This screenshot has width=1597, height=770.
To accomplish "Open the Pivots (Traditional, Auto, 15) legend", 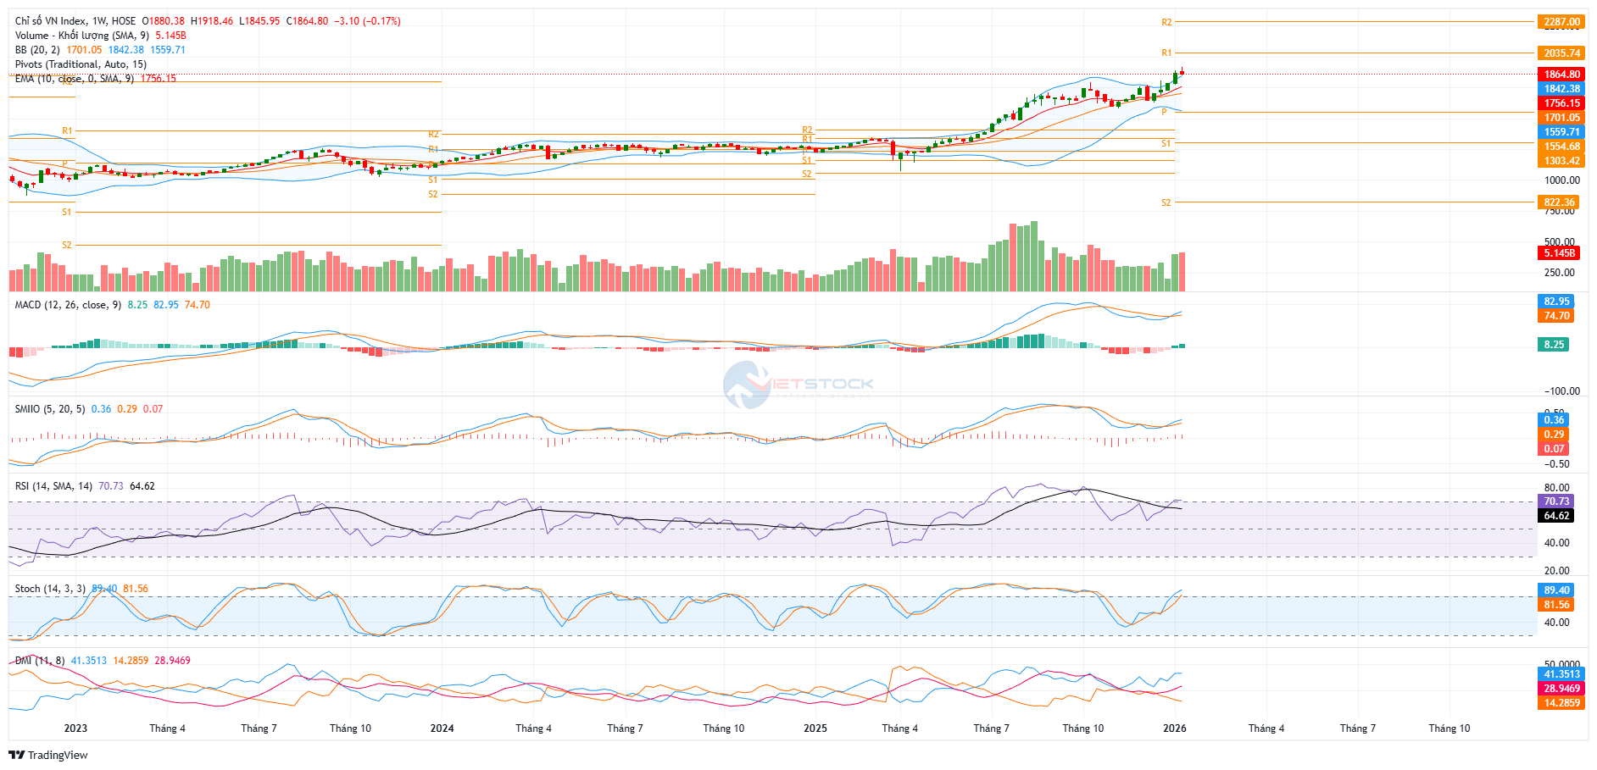I will point(81,64).
